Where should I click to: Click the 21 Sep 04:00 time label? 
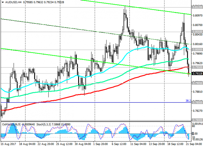(x=194, y=144)
